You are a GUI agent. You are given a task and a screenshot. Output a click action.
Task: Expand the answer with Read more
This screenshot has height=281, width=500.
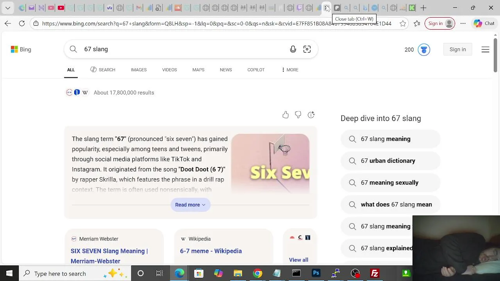pyautogui.click(x=190, y=205)
